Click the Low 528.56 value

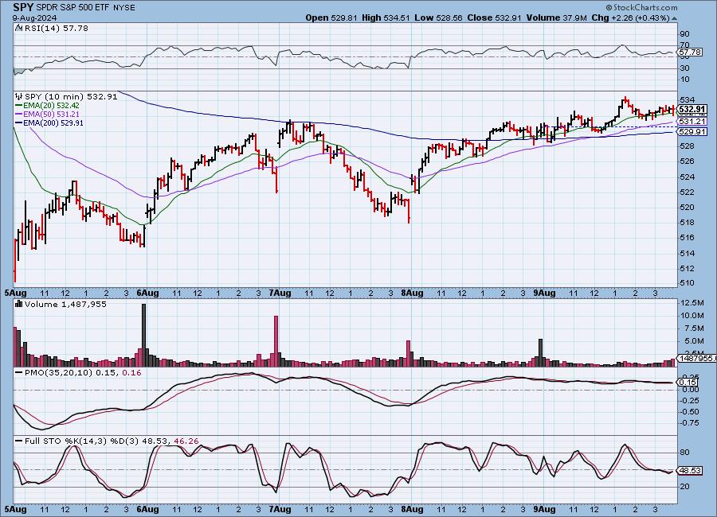click(438, 17)
